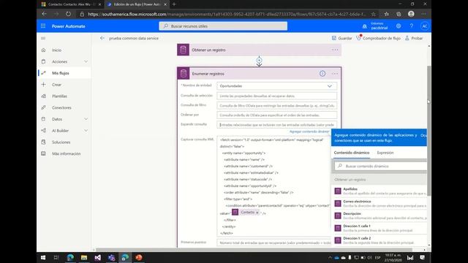Image resolution: width=468 pixels, height=263 pixels.
Task: Open Microsoft Teams from taskbar
Action: pyautogui.click(x=111, y=257)
